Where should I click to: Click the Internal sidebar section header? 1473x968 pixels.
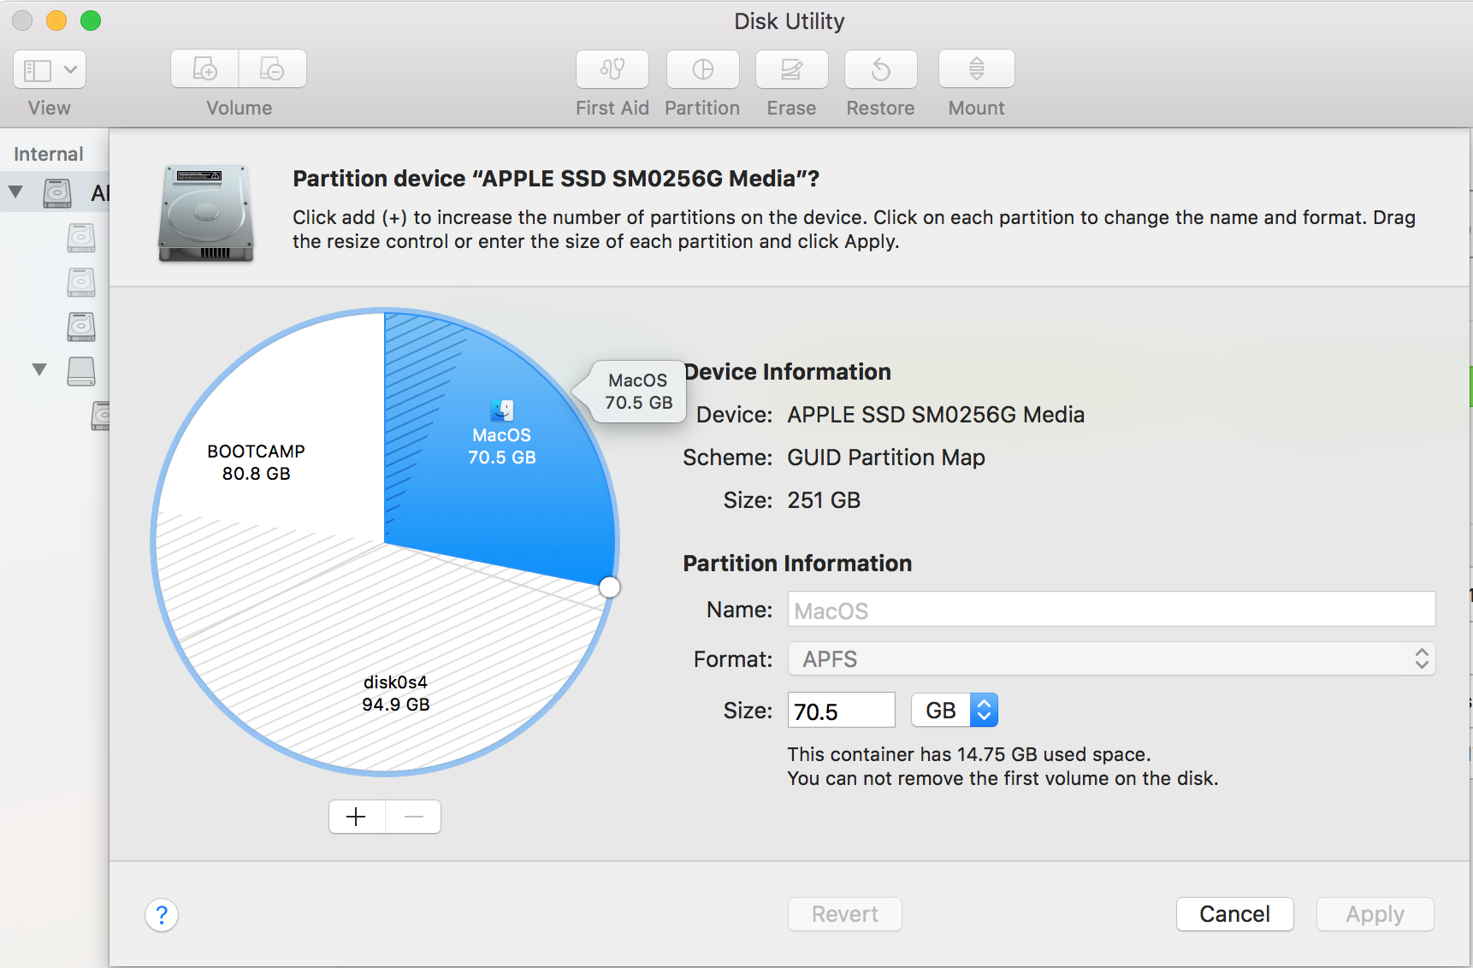49,154
